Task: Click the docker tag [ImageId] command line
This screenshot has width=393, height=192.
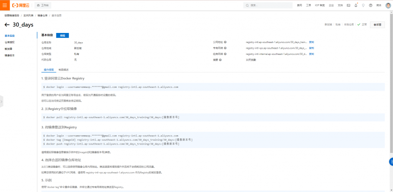Action: tap(118, 139)
